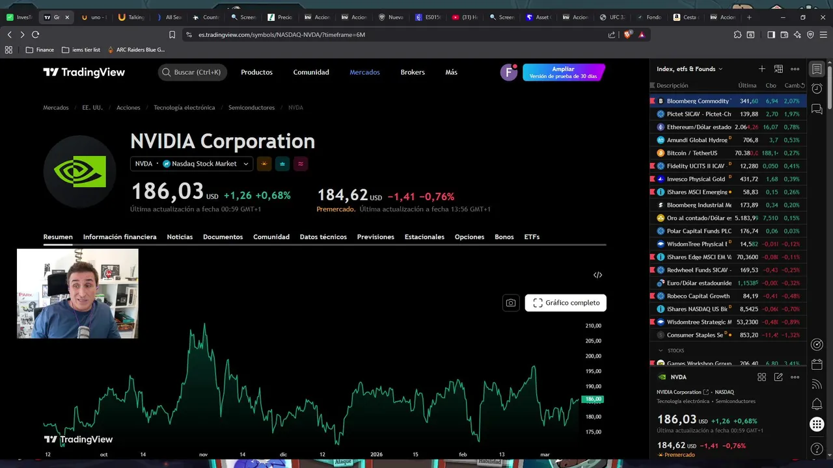833x468 pixels.
Task: Select the Bitcoin / TetherUS watchlist row
Action: pyautogui.click(x=728, y=153)
